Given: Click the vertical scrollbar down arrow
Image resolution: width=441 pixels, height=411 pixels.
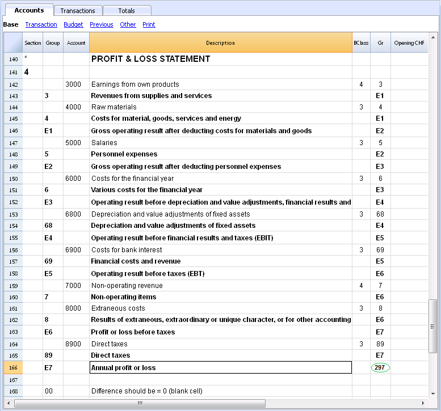Looking at the screenshot, I should [433, 393].
